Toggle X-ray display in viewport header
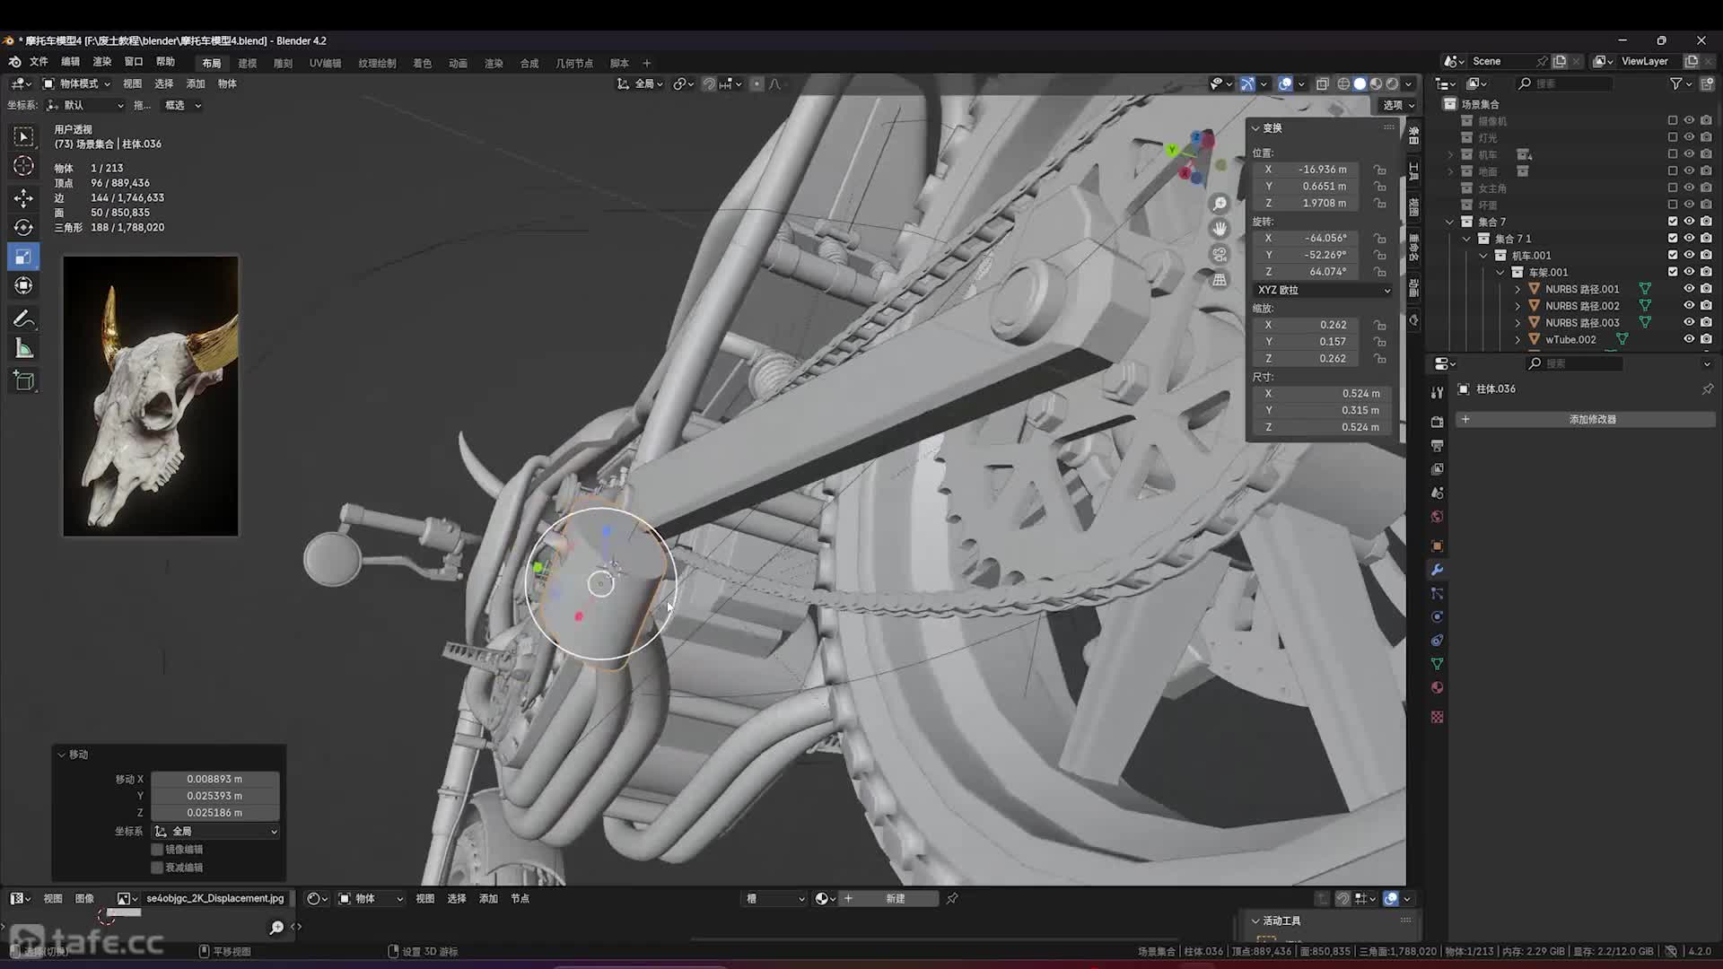The width and height of the screenshot is (1723, 969). [x=1322, y=83]
